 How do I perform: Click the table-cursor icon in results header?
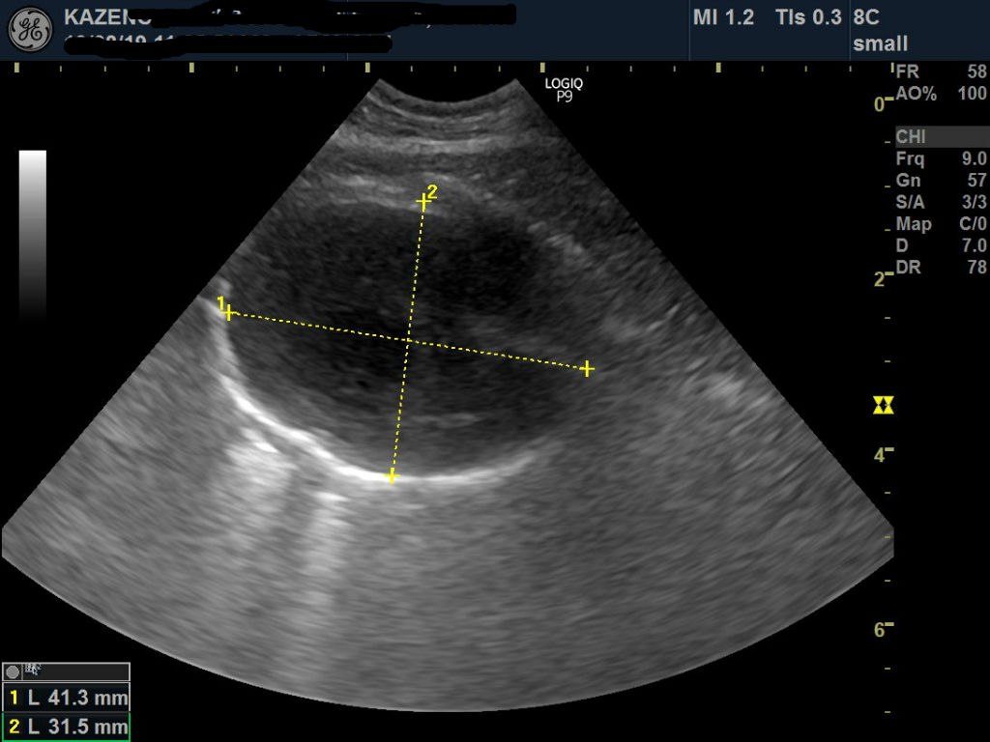[x=32, y=670]
